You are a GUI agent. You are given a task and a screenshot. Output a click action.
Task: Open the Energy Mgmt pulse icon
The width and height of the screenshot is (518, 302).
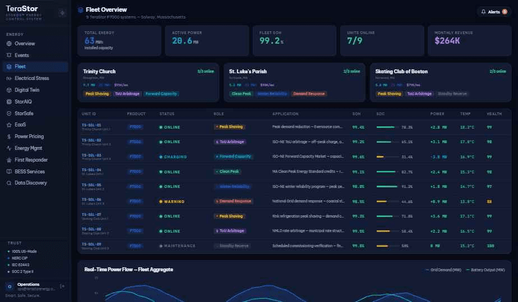[9, 148]
